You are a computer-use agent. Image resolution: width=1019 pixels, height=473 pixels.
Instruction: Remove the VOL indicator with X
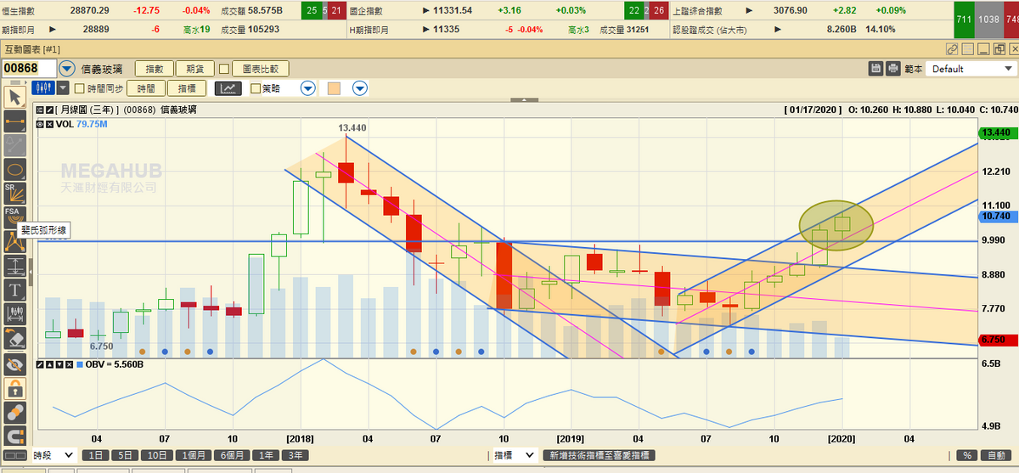(x=48, y=123)
